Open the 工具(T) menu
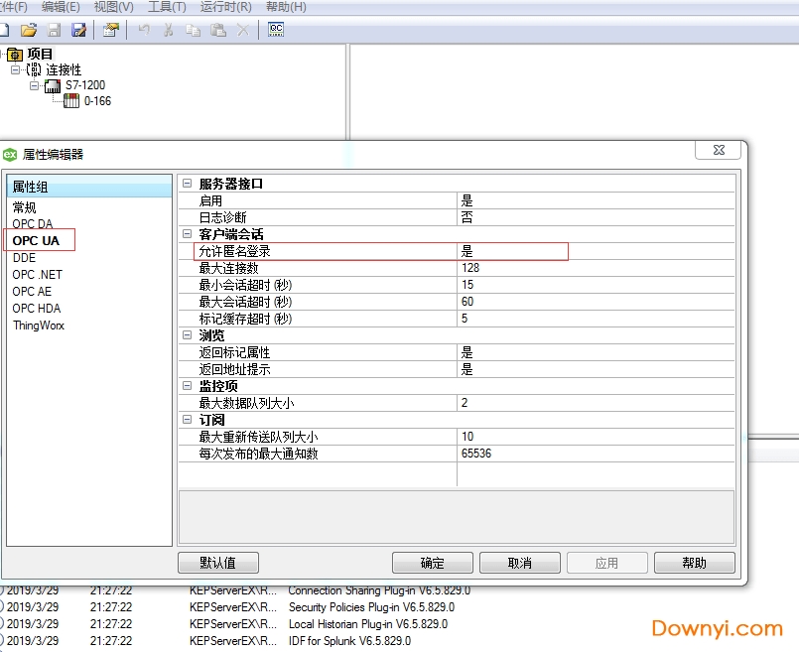This screenshot has height=652, width=799. pos(167,7)
